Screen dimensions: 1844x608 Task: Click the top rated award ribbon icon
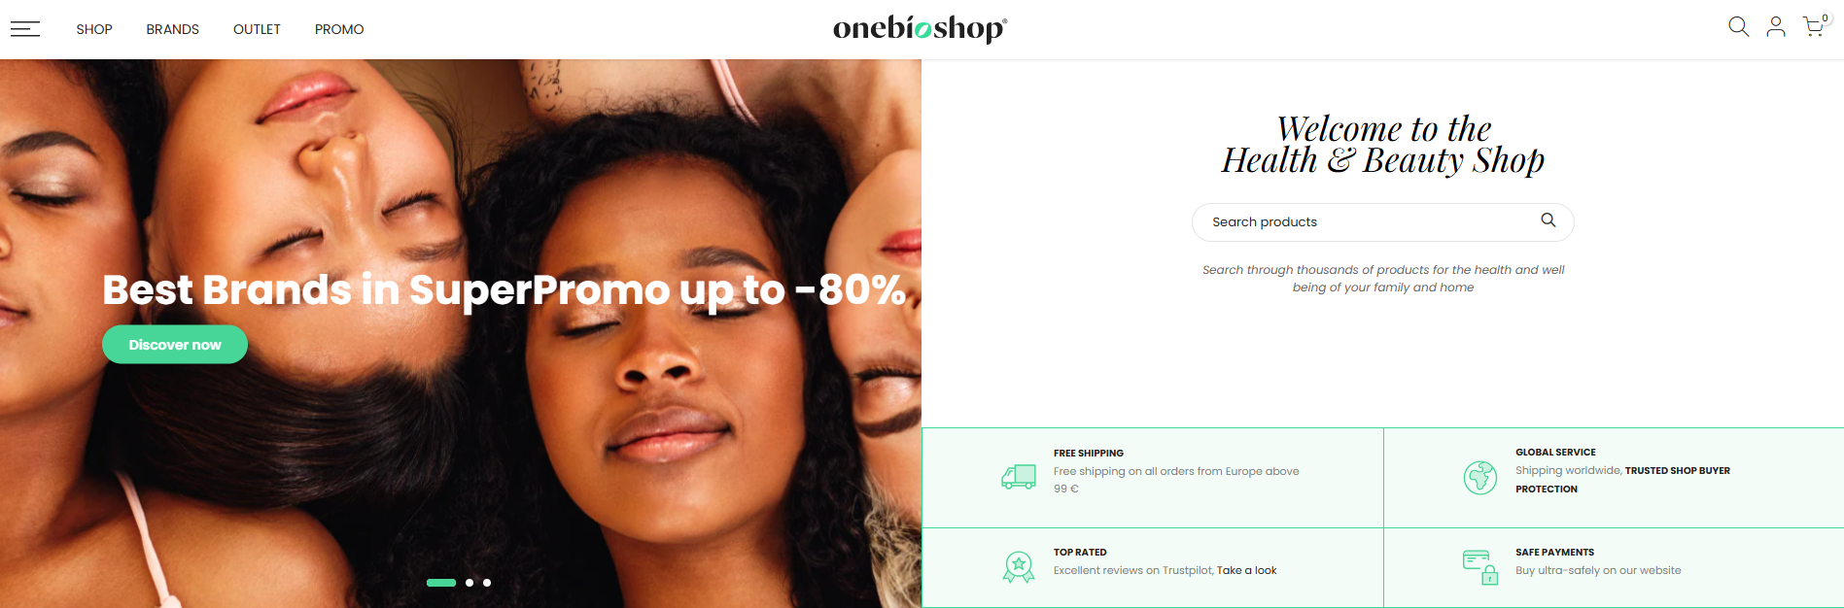1019,566
